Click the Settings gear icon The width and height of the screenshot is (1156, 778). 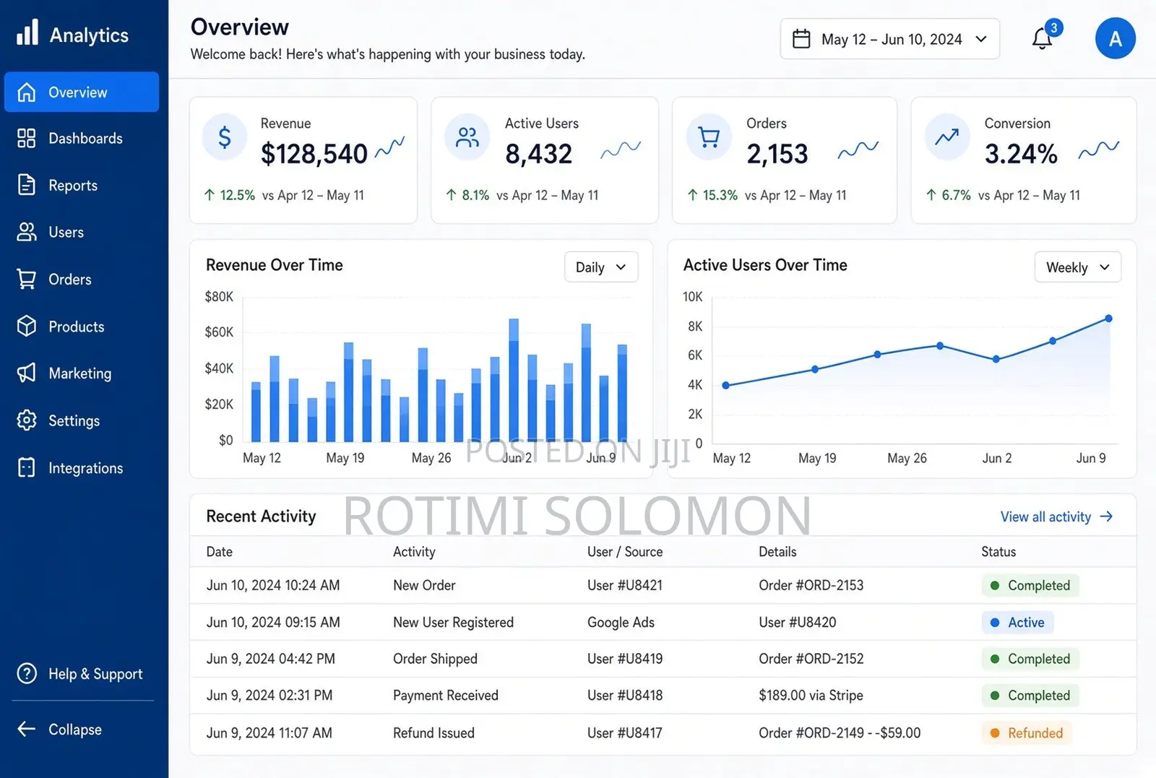27,420
